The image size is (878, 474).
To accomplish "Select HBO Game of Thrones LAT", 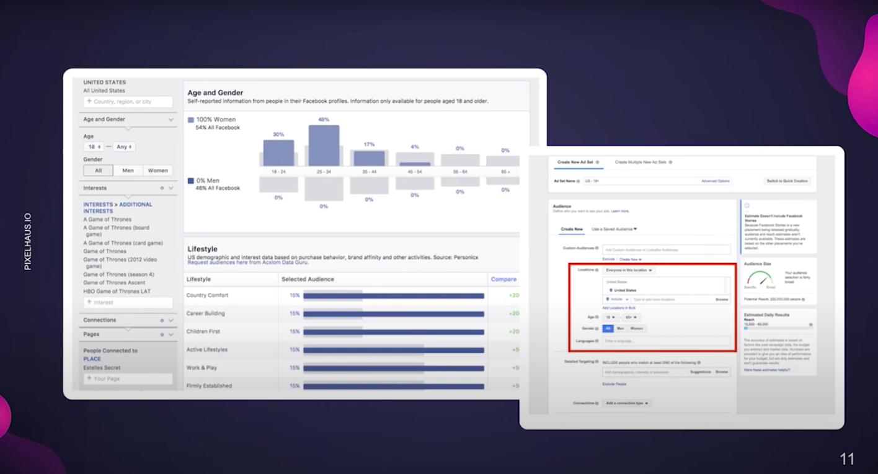I will (x=117, y=291).
